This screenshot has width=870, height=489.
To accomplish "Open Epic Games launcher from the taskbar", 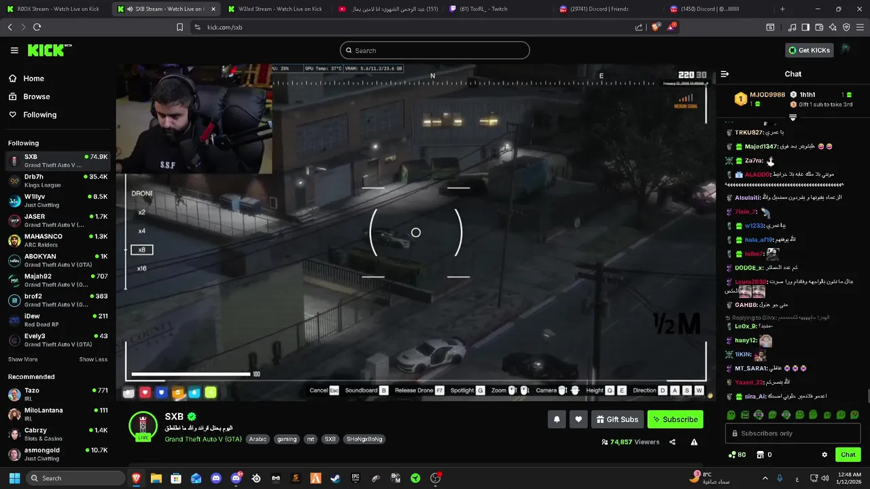I will tap(355, 478).
